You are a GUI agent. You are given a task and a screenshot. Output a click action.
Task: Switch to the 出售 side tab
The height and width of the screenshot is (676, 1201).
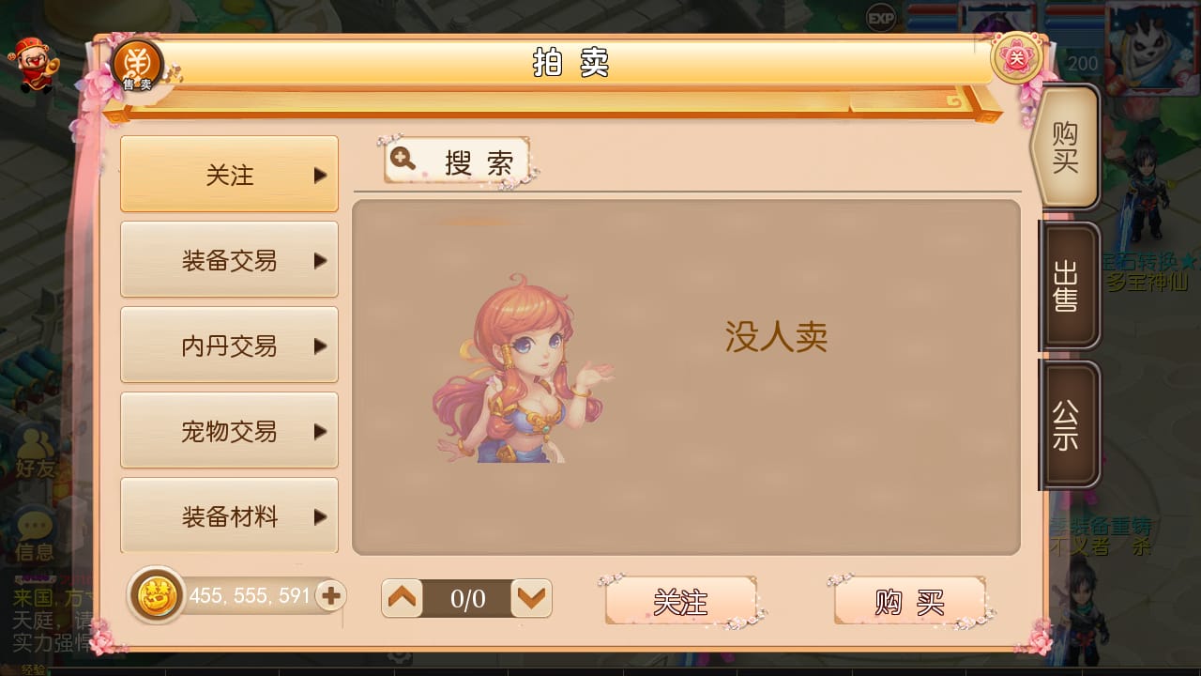pos(1068,286)
